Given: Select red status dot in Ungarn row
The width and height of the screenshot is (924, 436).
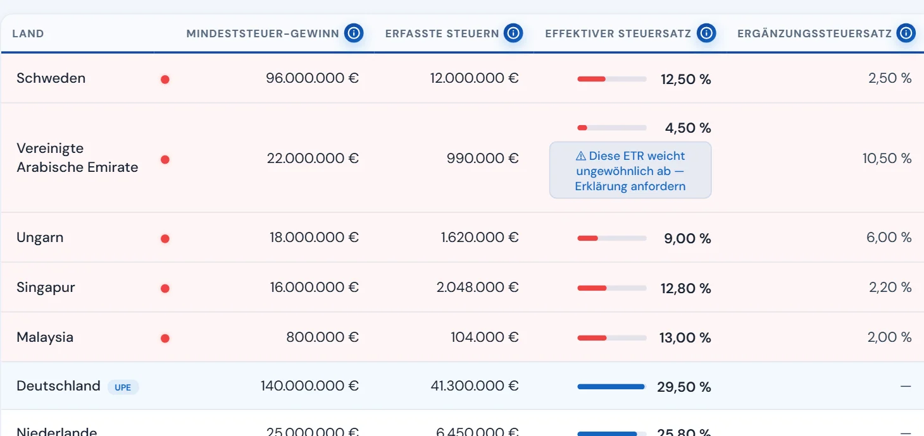Looking at the screenshot, I should (x=165, y=239).
